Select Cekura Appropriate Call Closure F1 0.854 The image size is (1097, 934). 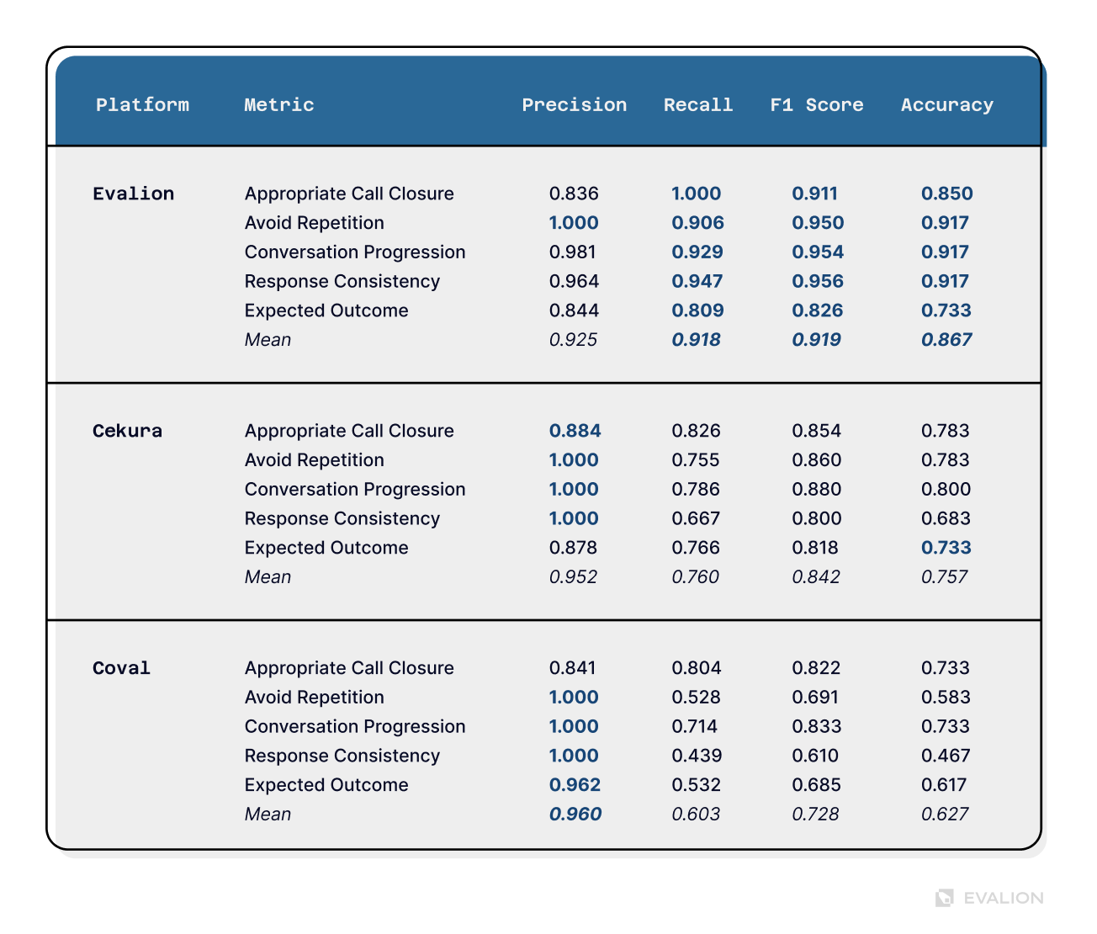816,431
